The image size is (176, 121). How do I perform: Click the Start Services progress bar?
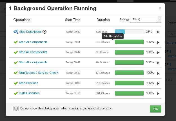pyautogui.click(x=129, y=83)
